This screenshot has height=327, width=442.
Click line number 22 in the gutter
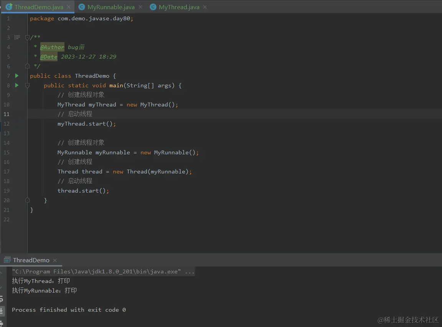click(7, 219)
